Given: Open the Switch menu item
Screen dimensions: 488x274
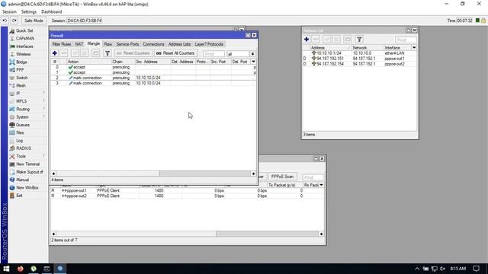Looking at the screenshot, I should coord(22,78).
